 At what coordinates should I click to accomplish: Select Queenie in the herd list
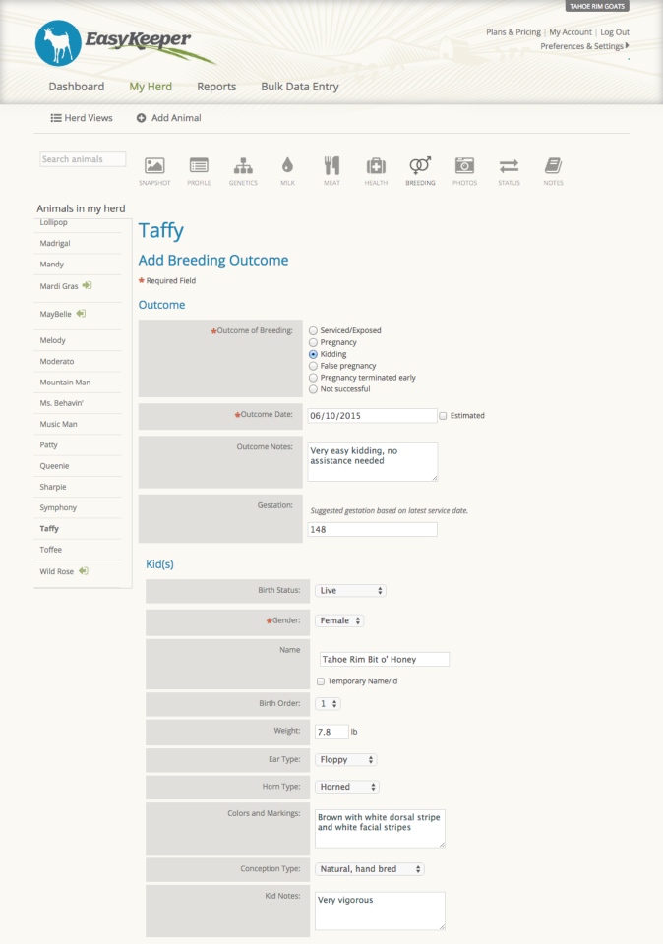point(54,466)
